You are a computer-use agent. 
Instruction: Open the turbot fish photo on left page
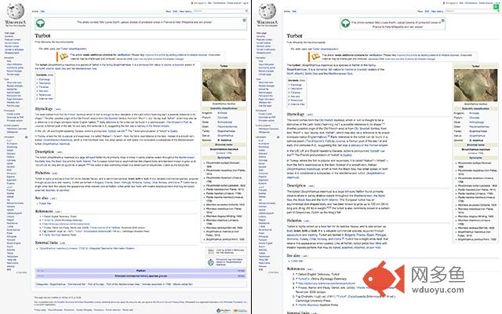pos(224,86)
